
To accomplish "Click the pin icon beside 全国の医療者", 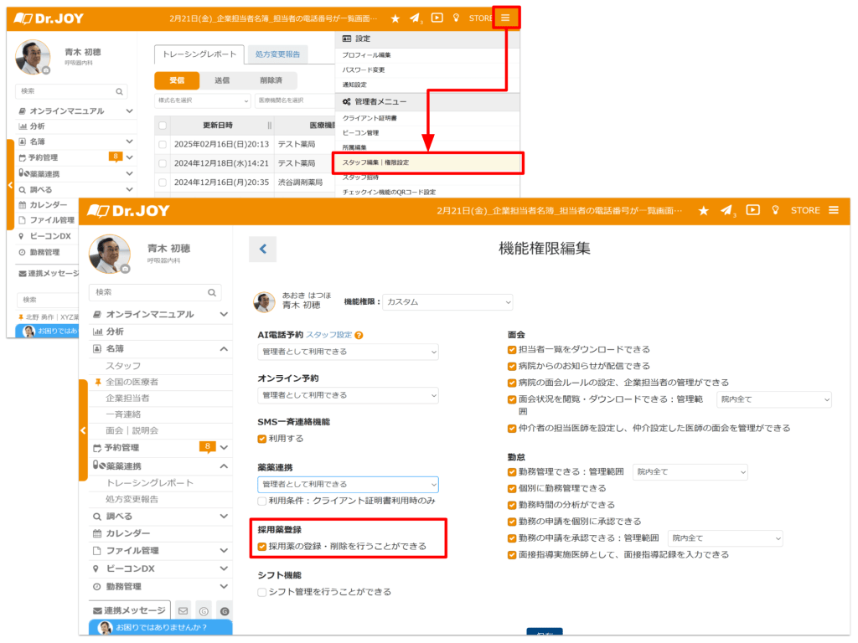I will coord(98,382).
